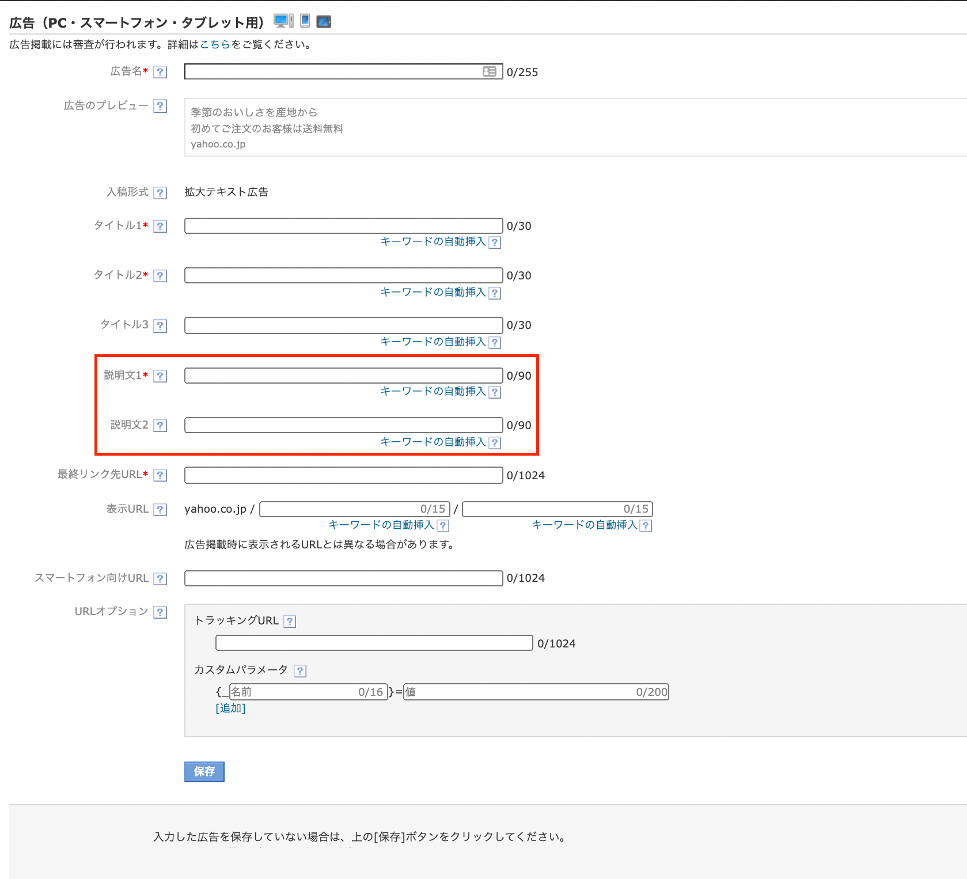967x879 pixels.
Task: Focus the スマートフォン向けURL input field
Action: click(x=344, y=578)
